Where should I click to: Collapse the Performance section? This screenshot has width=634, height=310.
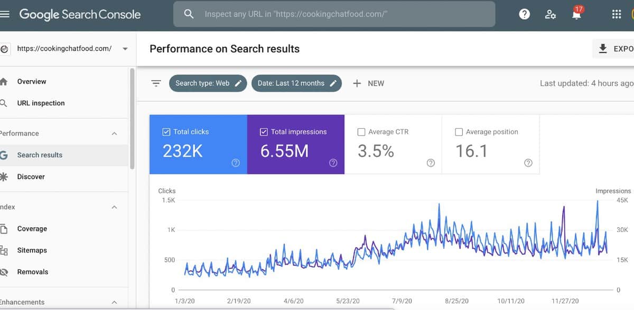tap(114, 133)
